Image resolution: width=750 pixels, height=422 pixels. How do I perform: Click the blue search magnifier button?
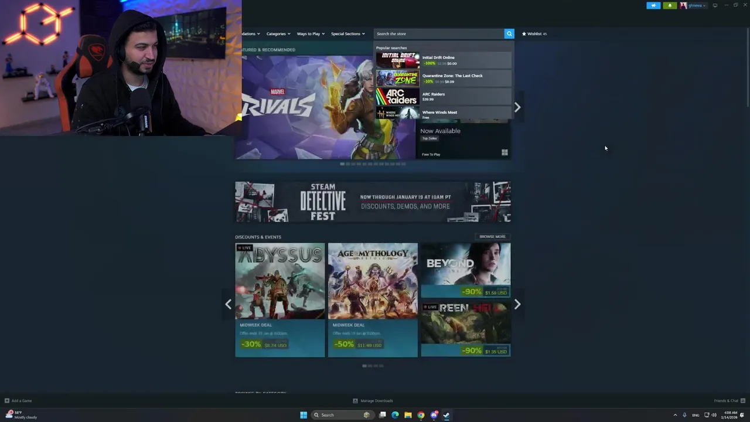(509, 33)
